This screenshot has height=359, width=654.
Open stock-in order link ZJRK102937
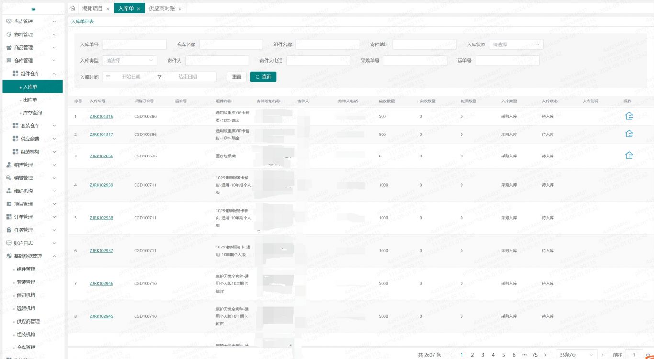[x=101, y=251]
